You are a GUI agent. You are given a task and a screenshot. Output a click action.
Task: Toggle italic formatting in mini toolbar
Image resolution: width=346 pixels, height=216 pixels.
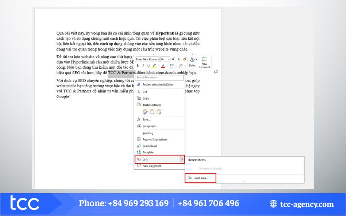coord(143,66)
